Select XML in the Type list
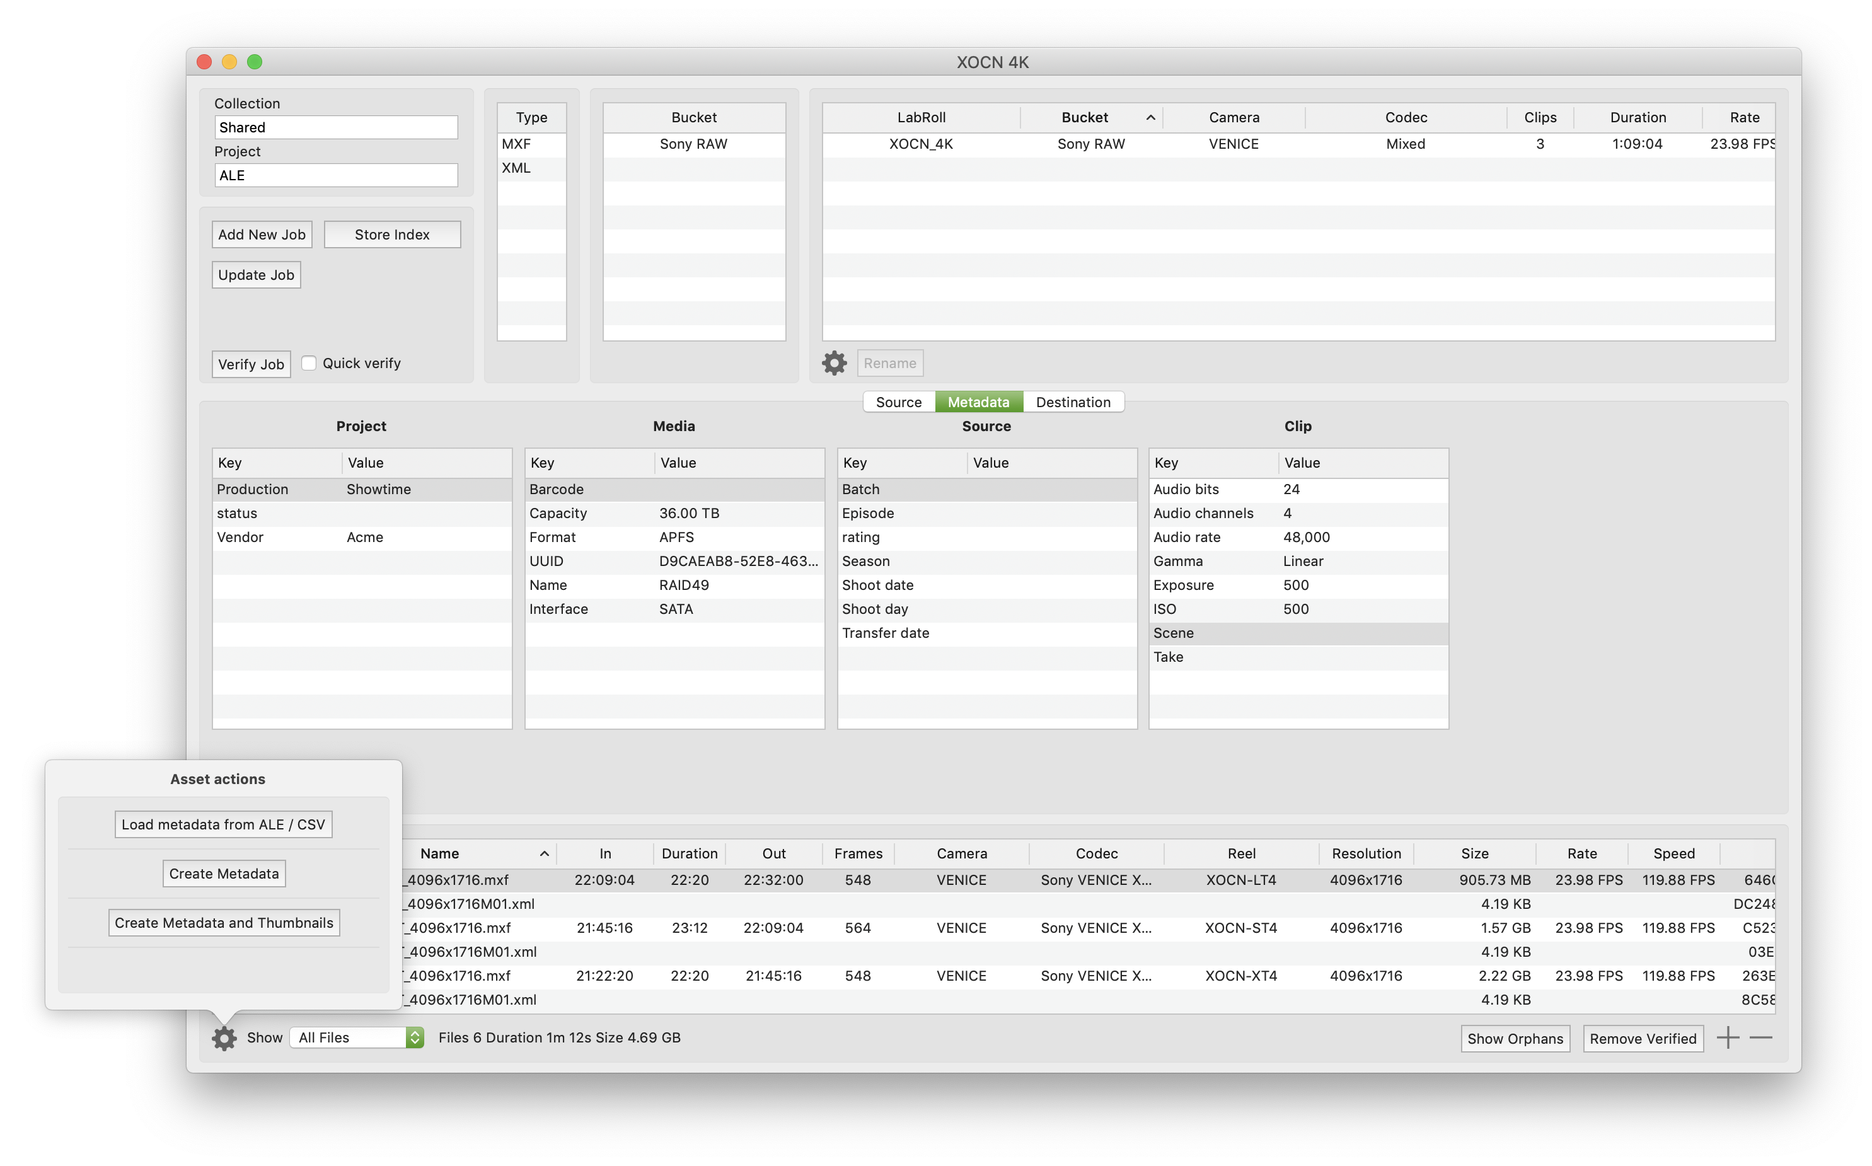The width and height of the screenshot is (1872, 1166). coord(532,168)
